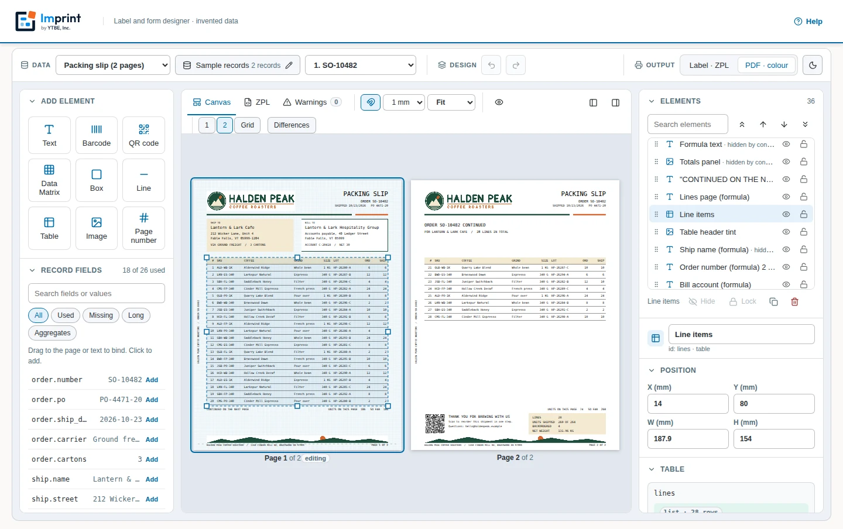This screenshot has height=529, width=843.
Task: Lock the Table header tint element
Action: [x=804, y=232]
